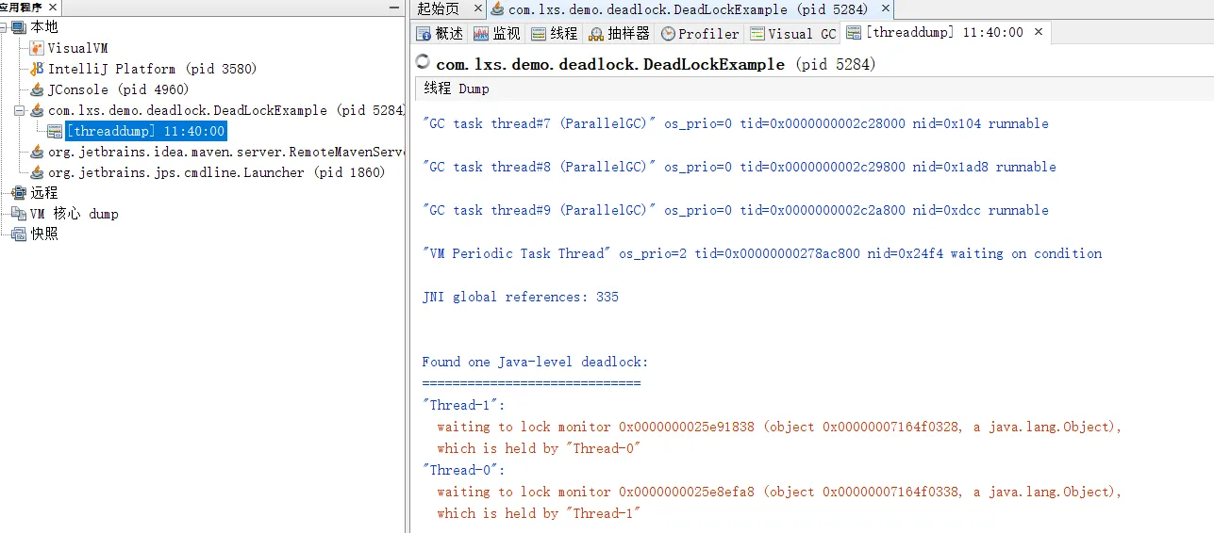Minimize the 应用程序 applications panel
The height and width of the screenshot is (533, 1214).
click(x=394, y=8)
